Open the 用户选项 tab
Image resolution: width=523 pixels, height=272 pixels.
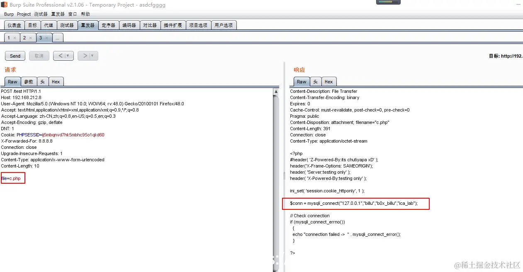click(x=224, y=25)
